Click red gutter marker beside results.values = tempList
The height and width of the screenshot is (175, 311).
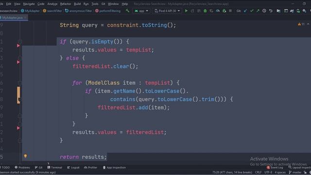18,46
